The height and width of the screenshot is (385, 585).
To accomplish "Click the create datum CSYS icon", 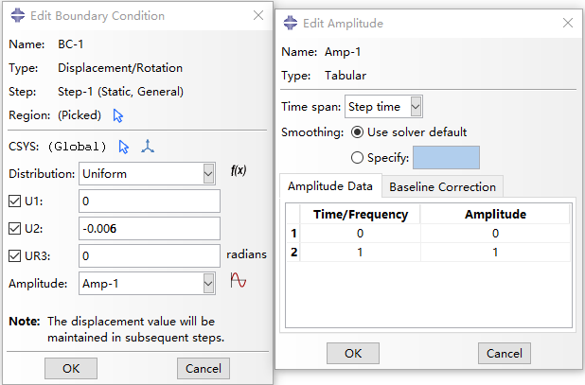I will 147,147.
